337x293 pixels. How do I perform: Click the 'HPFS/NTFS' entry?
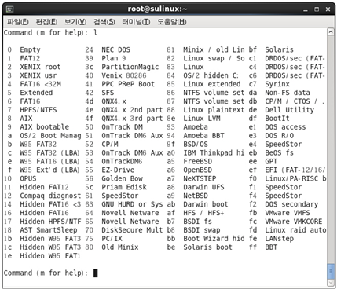point(38,110)
